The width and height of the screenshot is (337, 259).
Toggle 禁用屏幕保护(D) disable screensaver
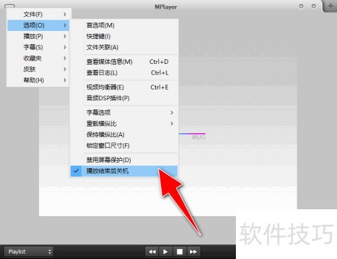124,160
